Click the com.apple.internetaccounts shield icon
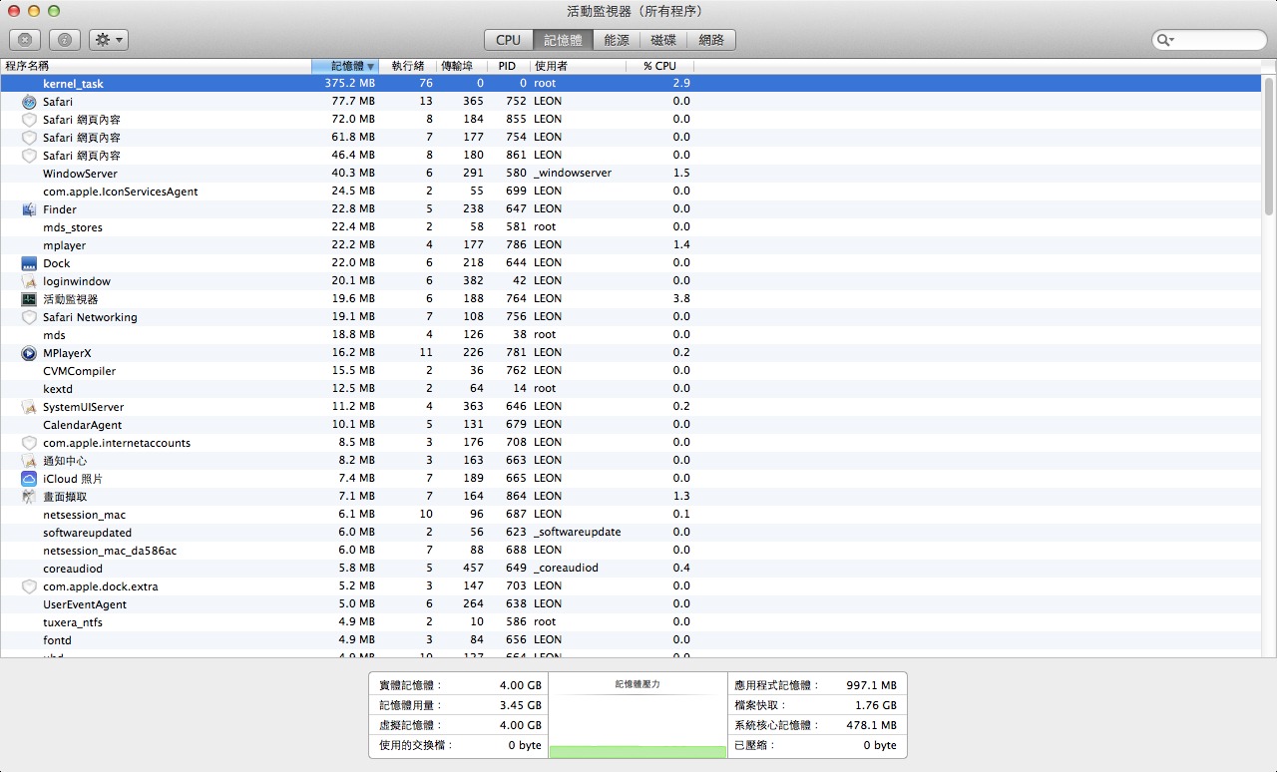 29,443
